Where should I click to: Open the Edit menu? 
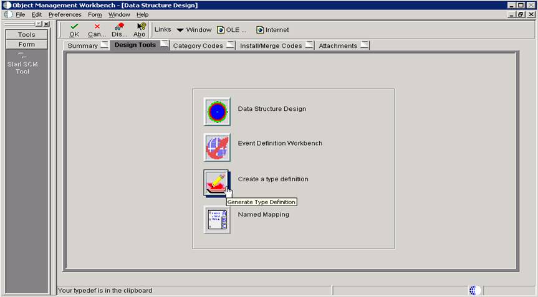pyautogui.click(x=36, y=15)
